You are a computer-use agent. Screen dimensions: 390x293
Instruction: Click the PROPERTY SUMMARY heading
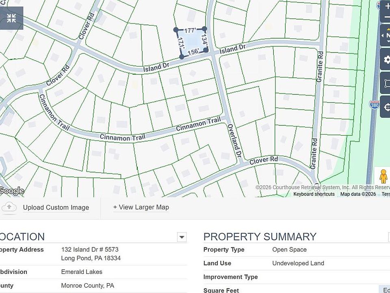click(260, 237)
